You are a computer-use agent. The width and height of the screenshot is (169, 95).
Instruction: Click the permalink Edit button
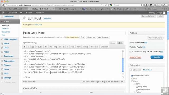[x=82, y=37]
